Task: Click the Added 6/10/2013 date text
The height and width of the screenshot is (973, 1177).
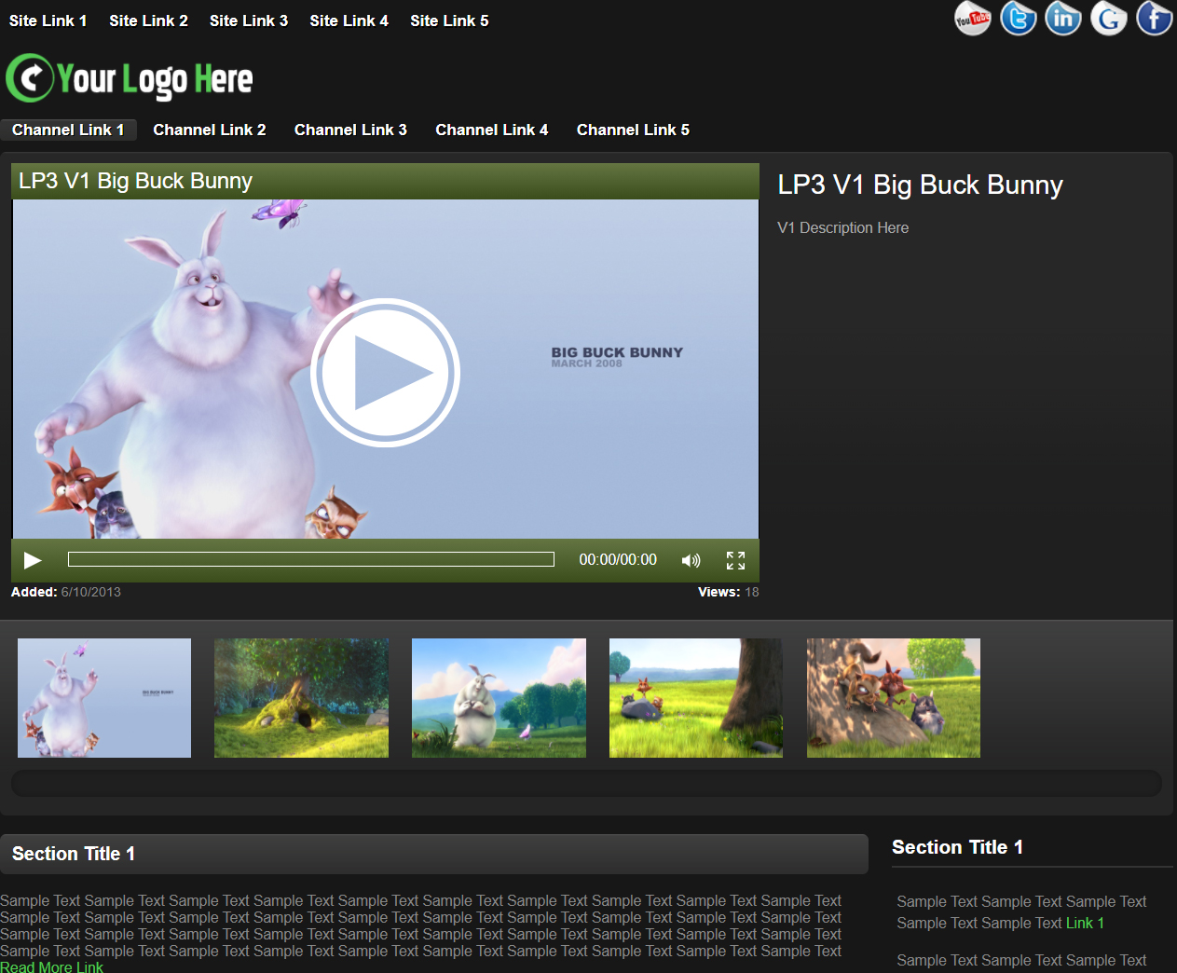Action: coord(66,592)
